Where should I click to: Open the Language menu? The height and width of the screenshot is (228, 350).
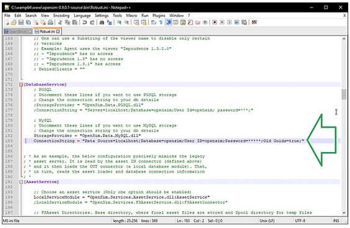pyautogui.click(x=82, y=16)
